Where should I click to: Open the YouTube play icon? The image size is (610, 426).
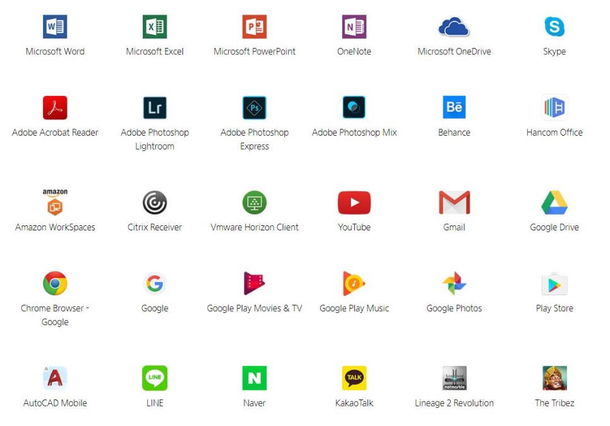tap(354, 203)
